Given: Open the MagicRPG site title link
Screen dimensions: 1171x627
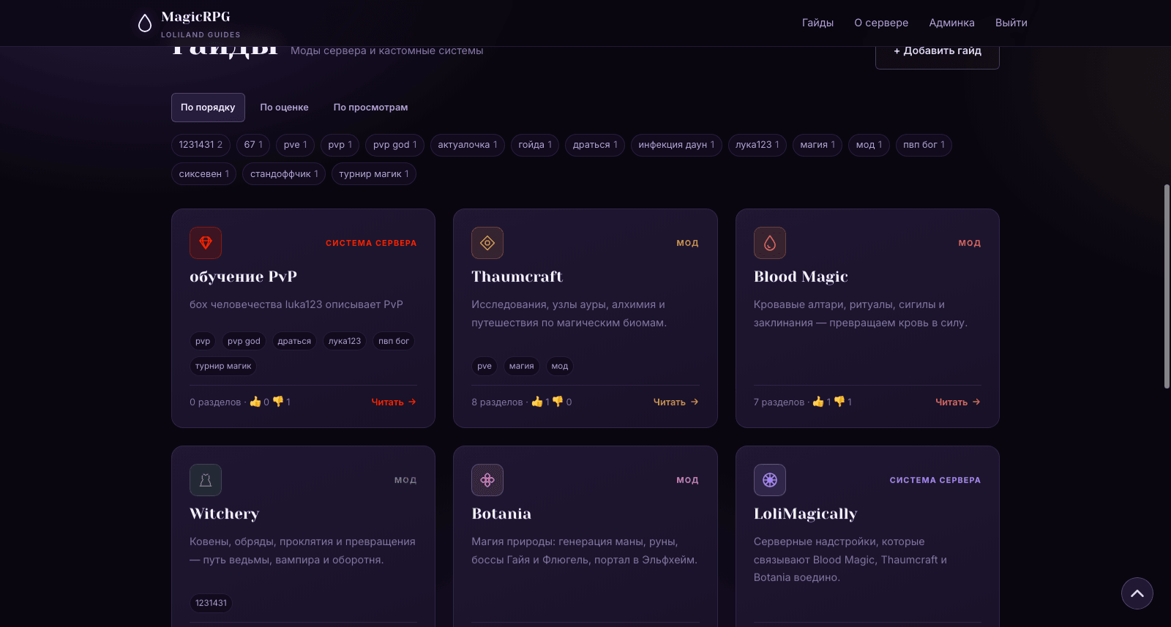Looking at the screenshot, I should (195, 17).
